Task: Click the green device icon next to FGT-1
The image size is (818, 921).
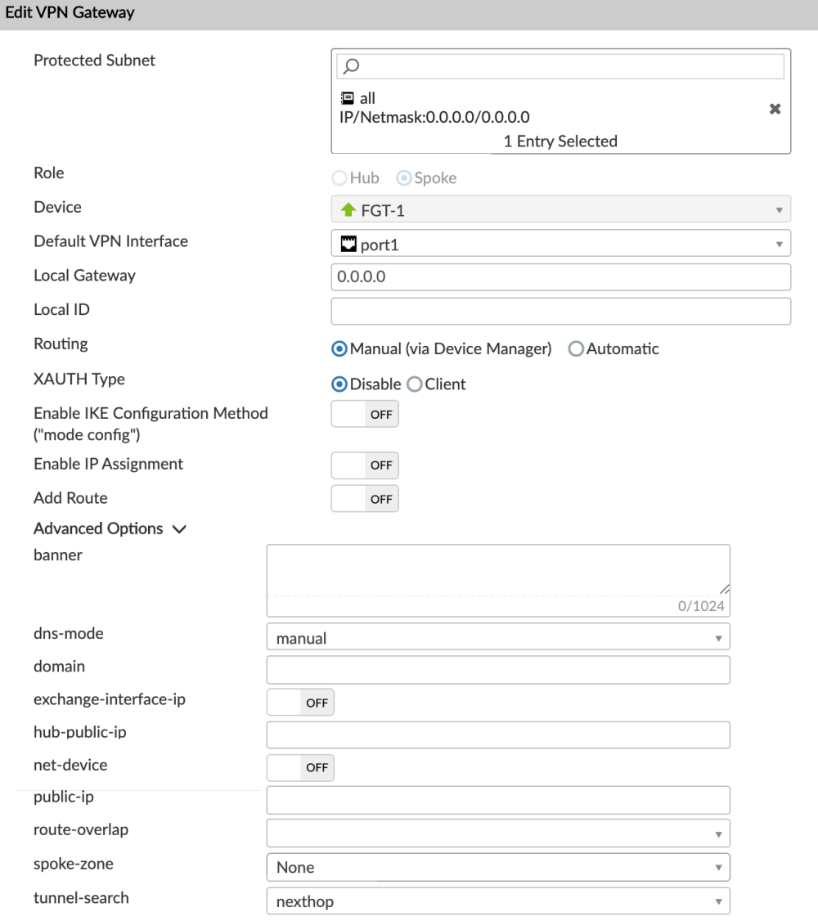Action: coord(347,209)
